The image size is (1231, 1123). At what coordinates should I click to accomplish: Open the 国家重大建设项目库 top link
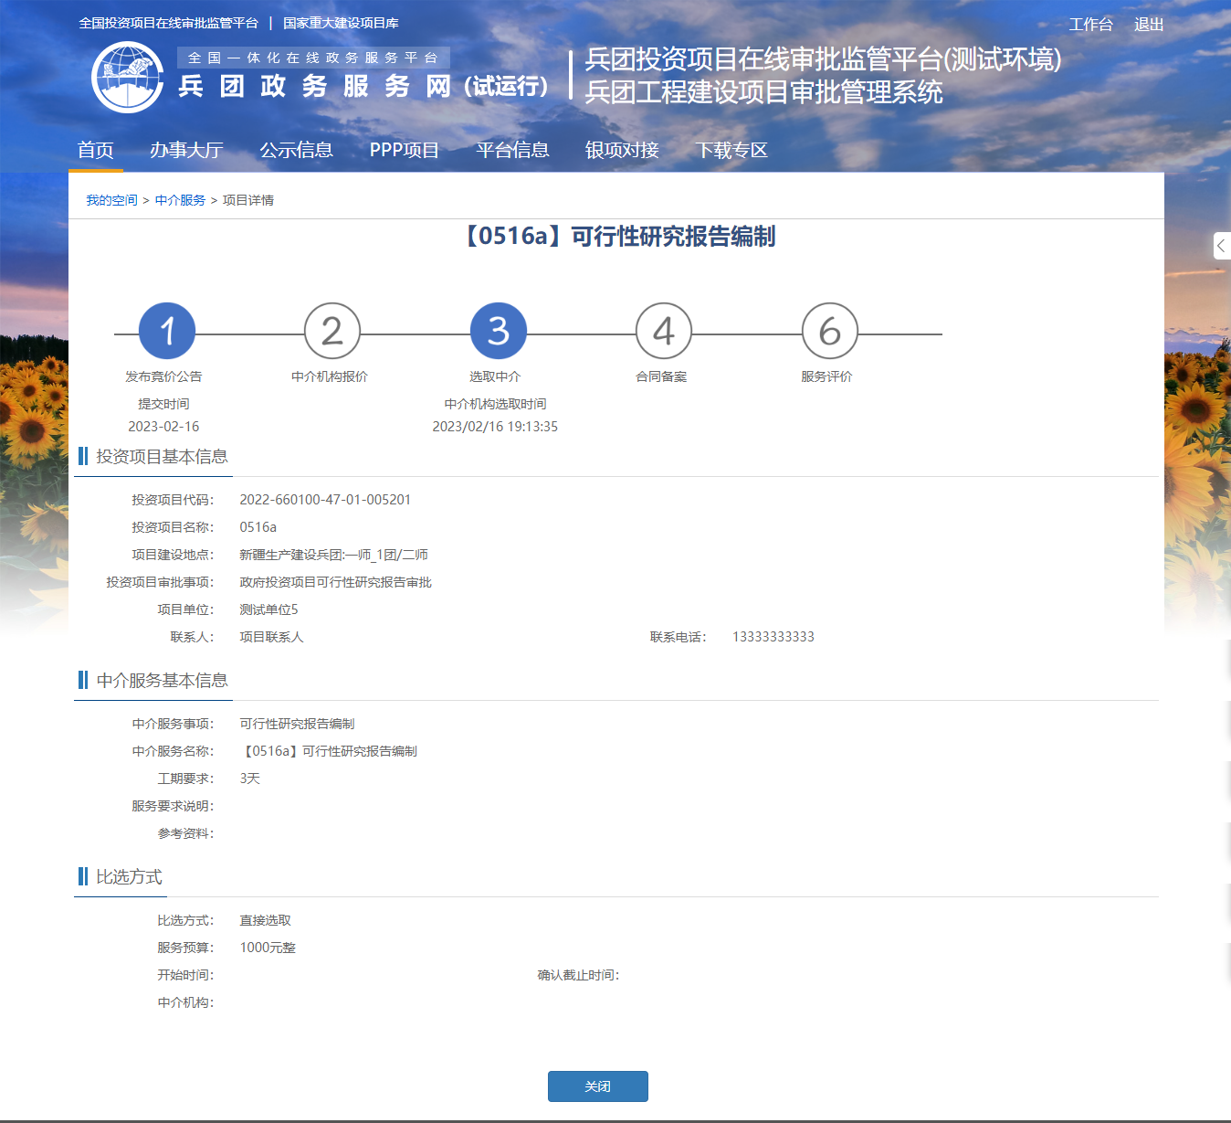[x=341, y=23]
